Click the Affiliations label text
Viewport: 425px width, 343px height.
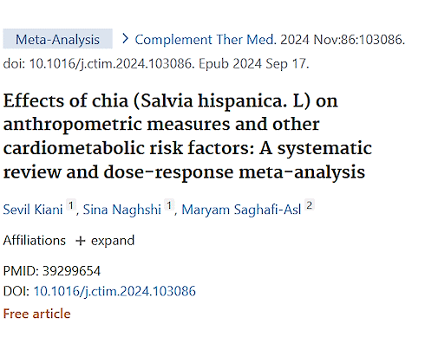coord(35,240)
